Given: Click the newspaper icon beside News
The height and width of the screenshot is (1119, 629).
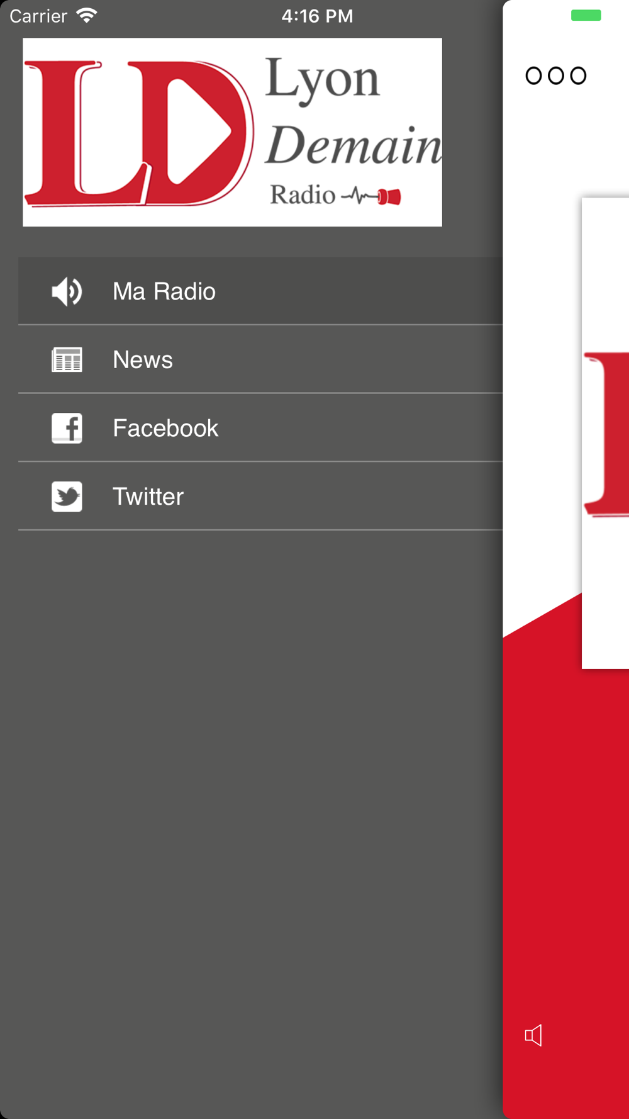Looking at the screenshot, I should coord(67,360).
